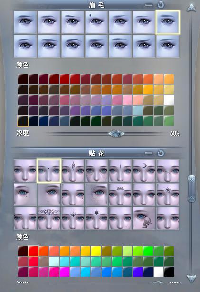Viewport: 200px width, 292px height.
Task: Pick black swatch in decal color palette
Action: click(169, 272)
